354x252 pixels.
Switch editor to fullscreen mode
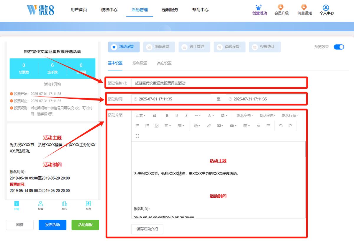[x=137, y=136]
